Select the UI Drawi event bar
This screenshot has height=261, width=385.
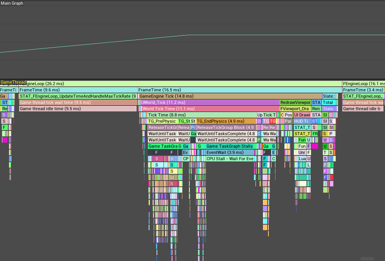pos(302,115)
